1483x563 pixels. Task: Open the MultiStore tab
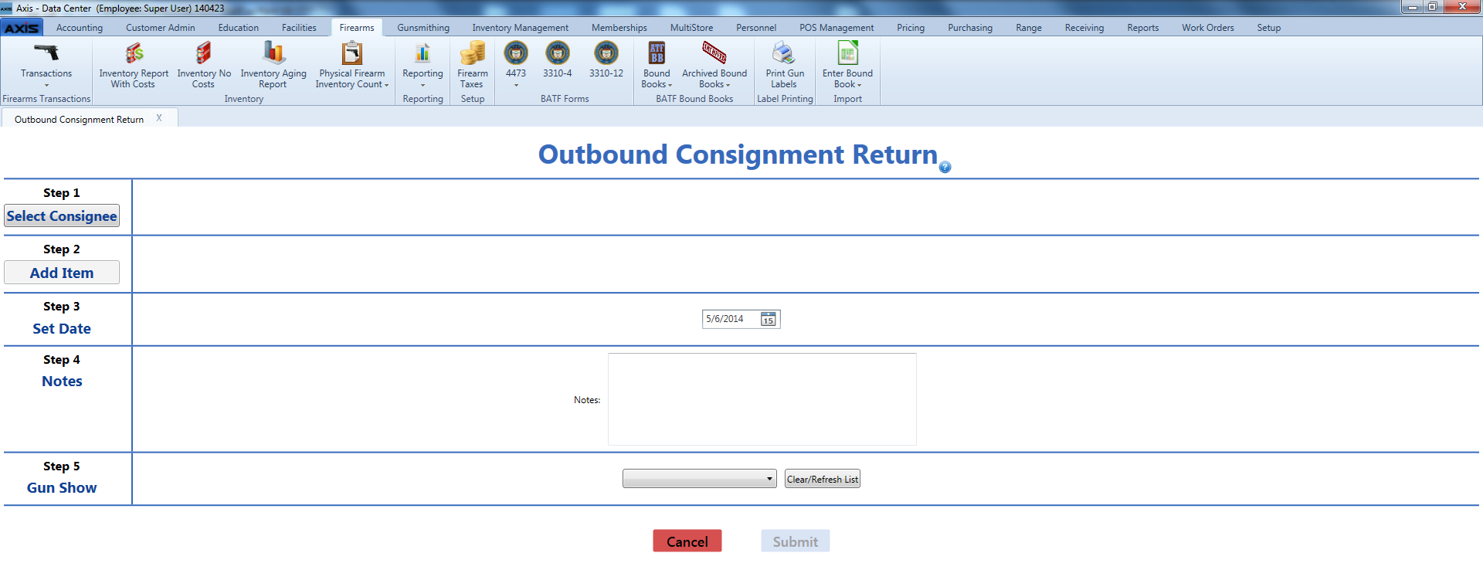[692, 28]
